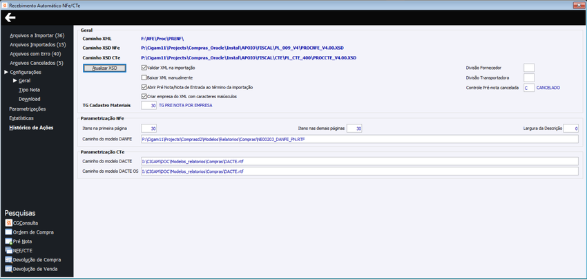Open Arquivos Importados (15)
This screenshot has width=587, height=280.
(x=38, y=45)
